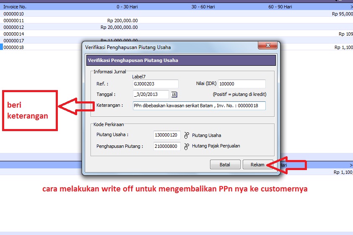353x235 pixels.
Task: Click the Keterangan description field
Action: [199, 106]
